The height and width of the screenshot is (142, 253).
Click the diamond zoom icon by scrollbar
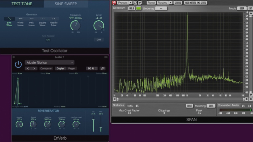[251, 99]
